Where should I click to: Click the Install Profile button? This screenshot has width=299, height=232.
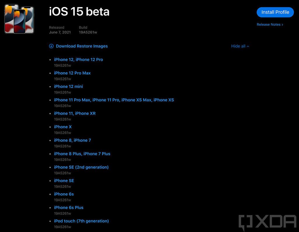[275, 12]
